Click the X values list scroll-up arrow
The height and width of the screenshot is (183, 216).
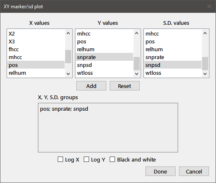click(x=68, y=33)
